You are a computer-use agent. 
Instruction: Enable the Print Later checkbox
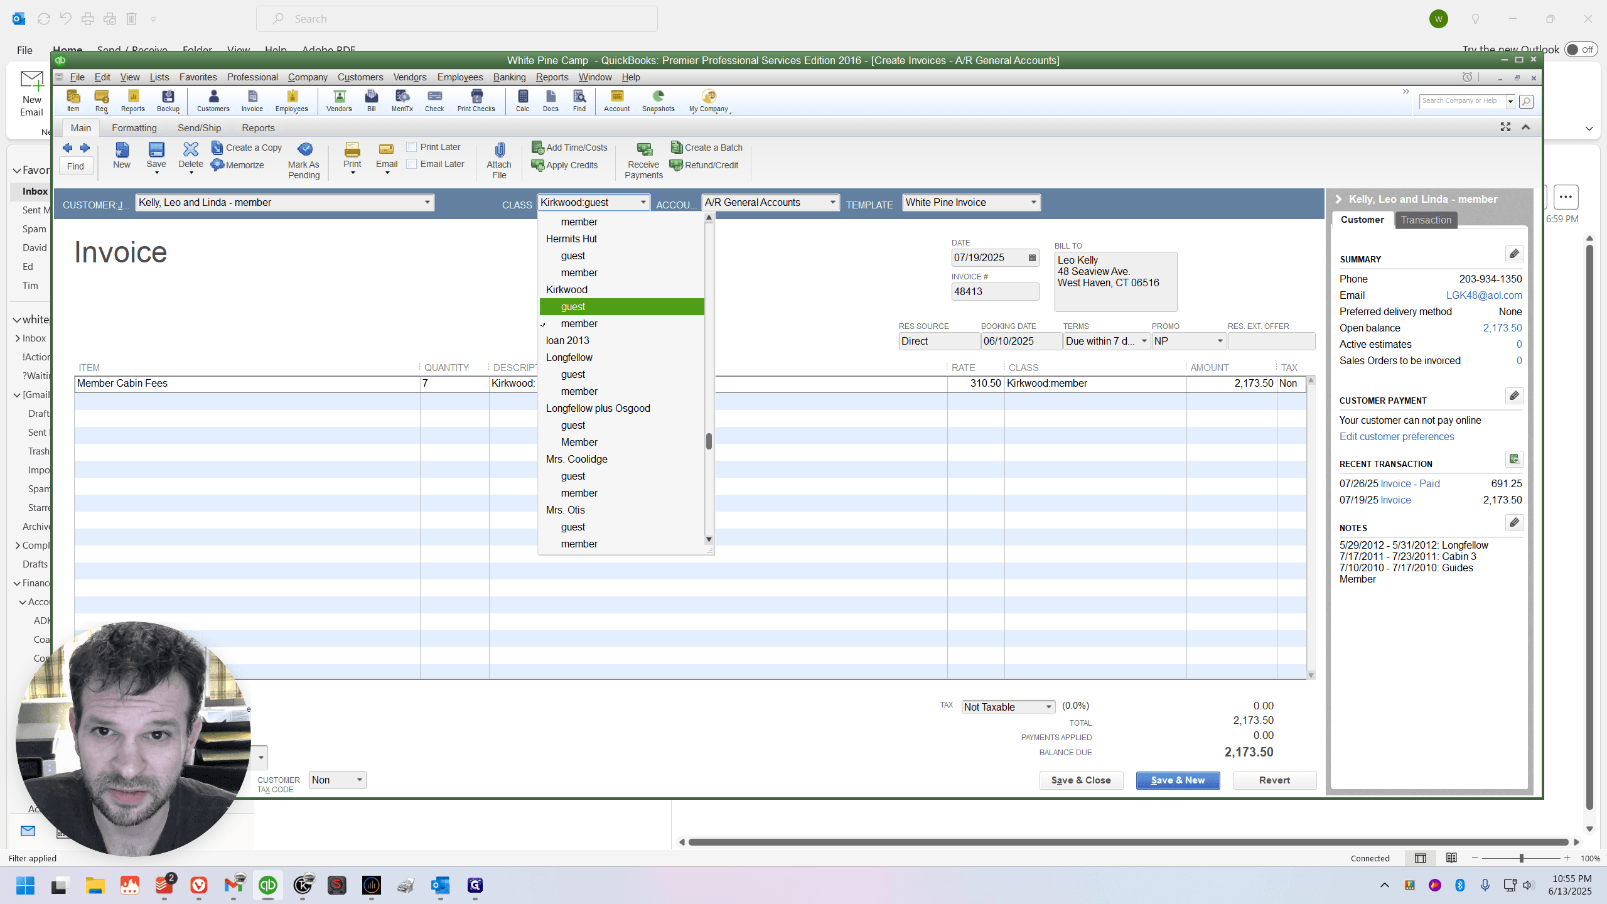(412, 147)
